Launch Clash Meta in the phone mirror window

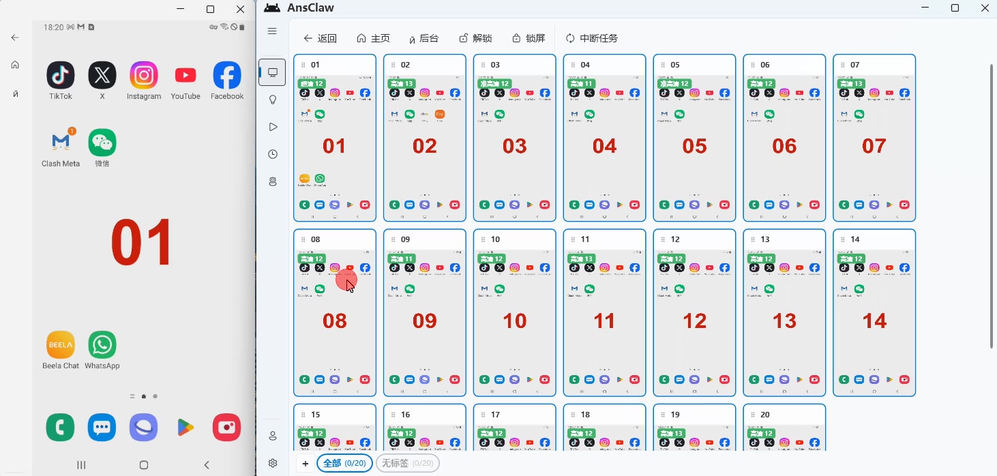tap(61, 142)
